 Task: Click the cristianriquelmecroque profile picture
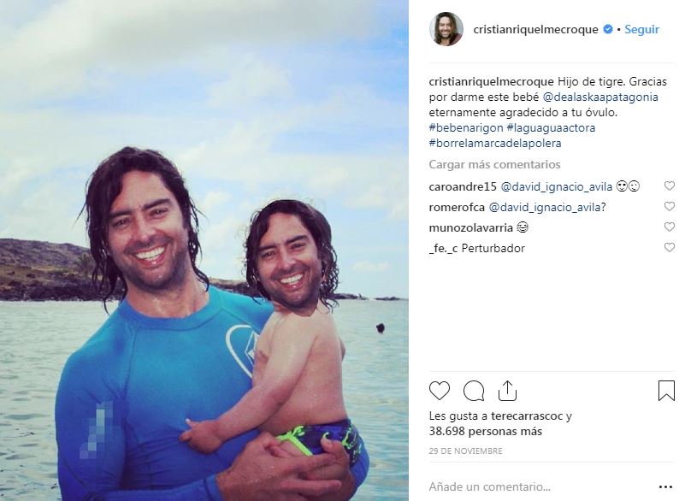tap(446, 29)
